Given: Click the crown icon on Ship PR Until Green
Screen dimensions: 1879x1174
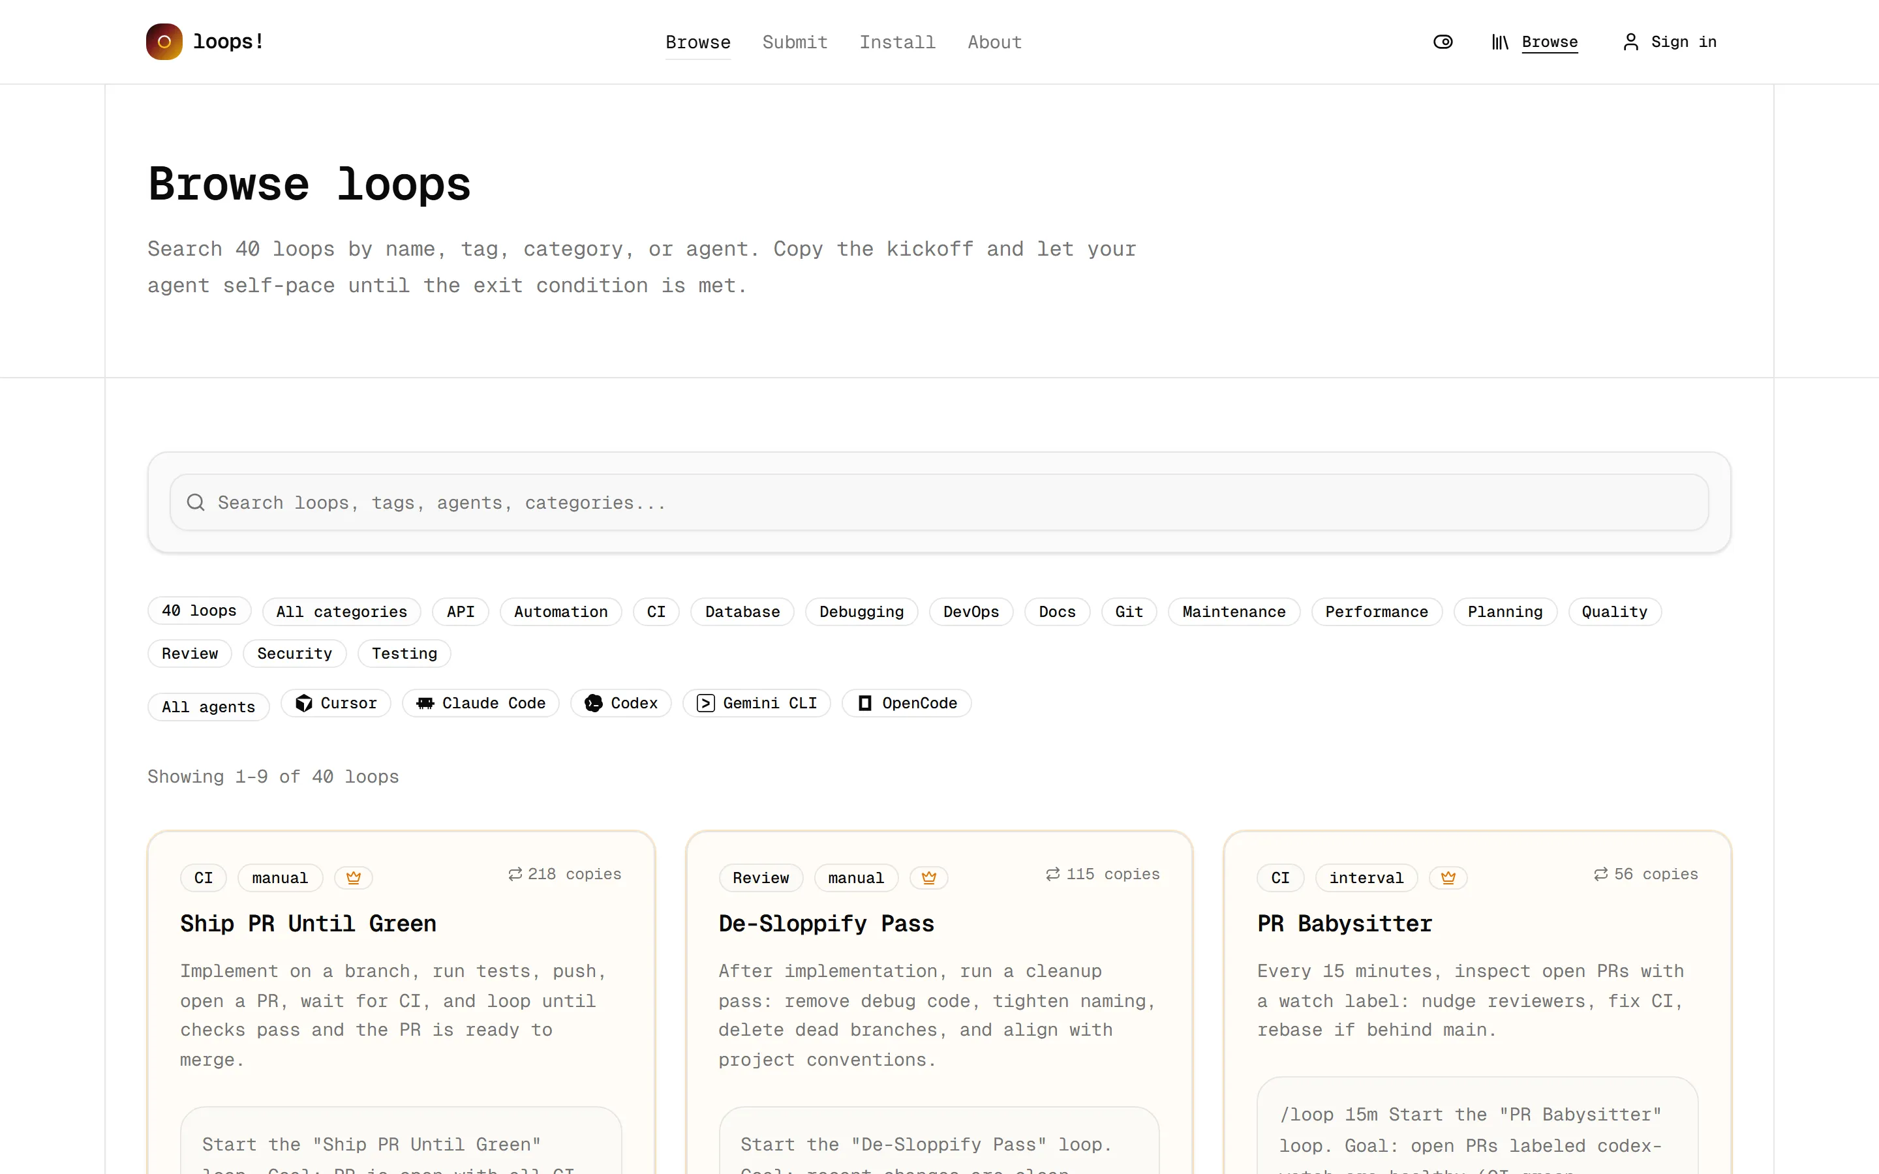Looking at the screenshot, I should pyautogui.click(x=353, y=877).
